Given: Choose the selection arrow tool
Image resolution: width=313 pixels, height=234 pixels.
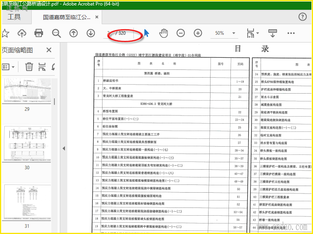Looking at the screenshot, I should click(x=146, y=33).
